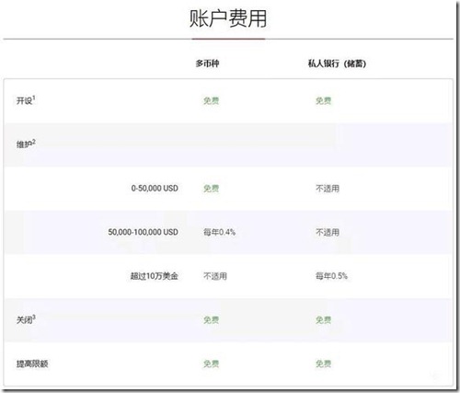This screenshot has height=393, width=460.
Task: Open the footnote 3 superscript beside 关闭
Action: click(x=34, y=317)
